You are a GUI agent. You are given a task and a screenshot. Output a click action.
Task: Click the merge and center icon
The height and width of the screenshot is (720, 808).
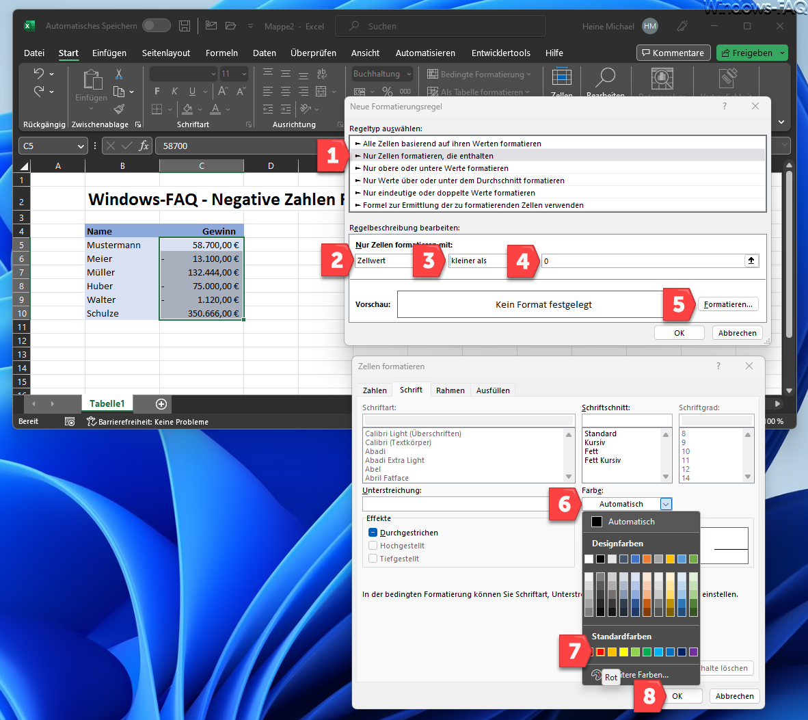click(x=321, y=91)
